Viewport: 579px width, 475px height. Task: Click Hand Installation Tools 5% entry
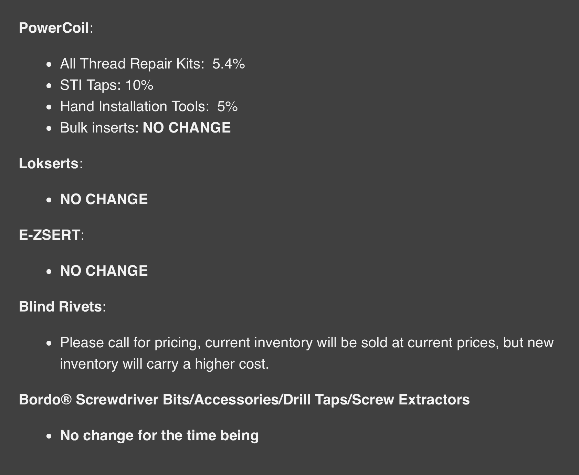[149, 106]
